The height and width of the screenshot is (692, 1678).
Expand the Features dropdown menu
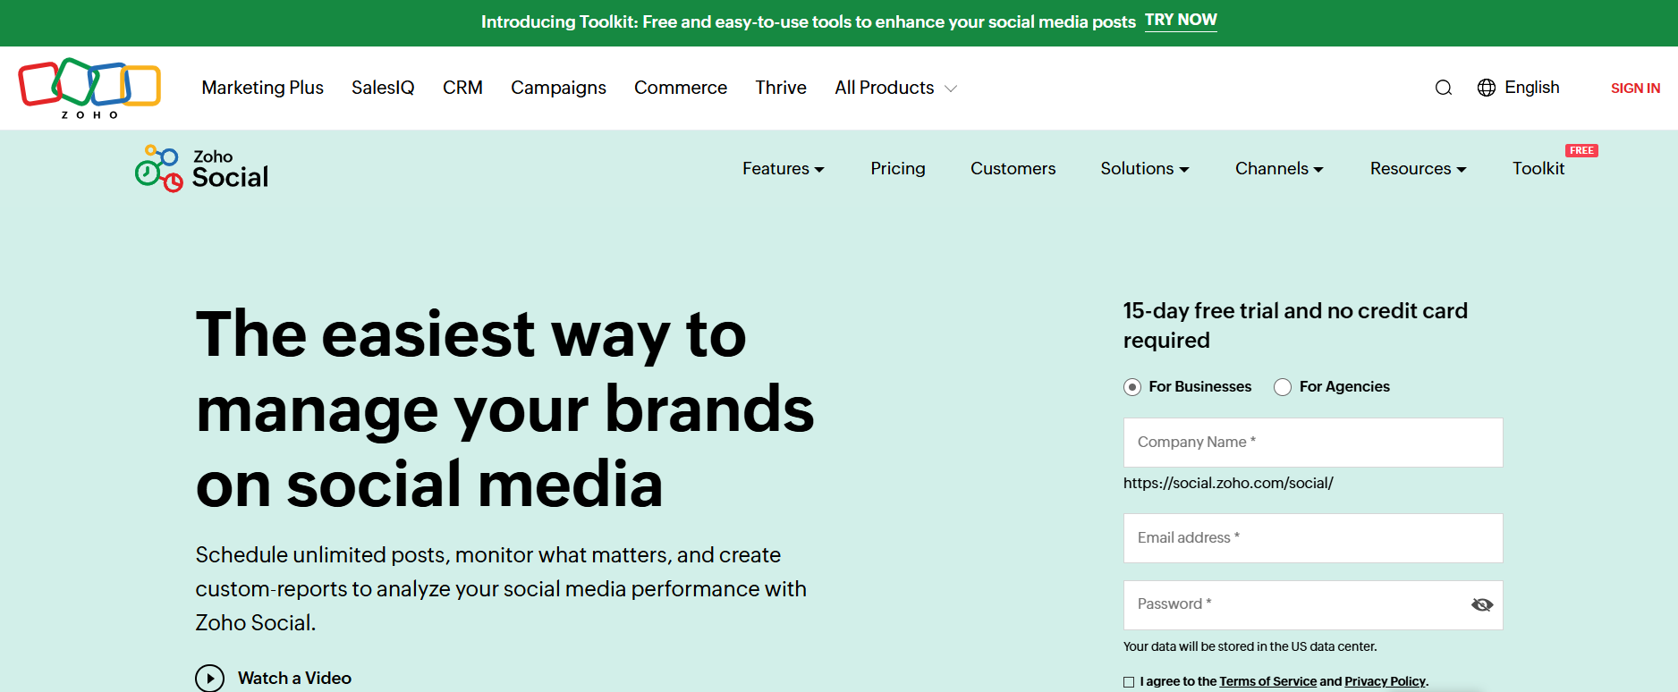783,168
